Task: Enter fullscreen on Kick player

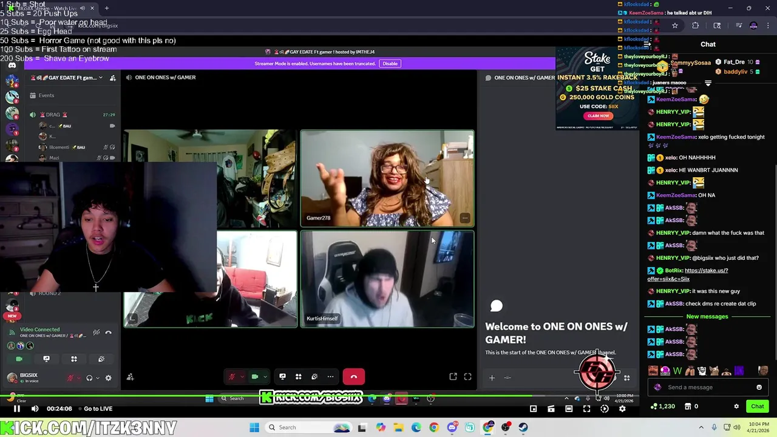Action: 586,409
